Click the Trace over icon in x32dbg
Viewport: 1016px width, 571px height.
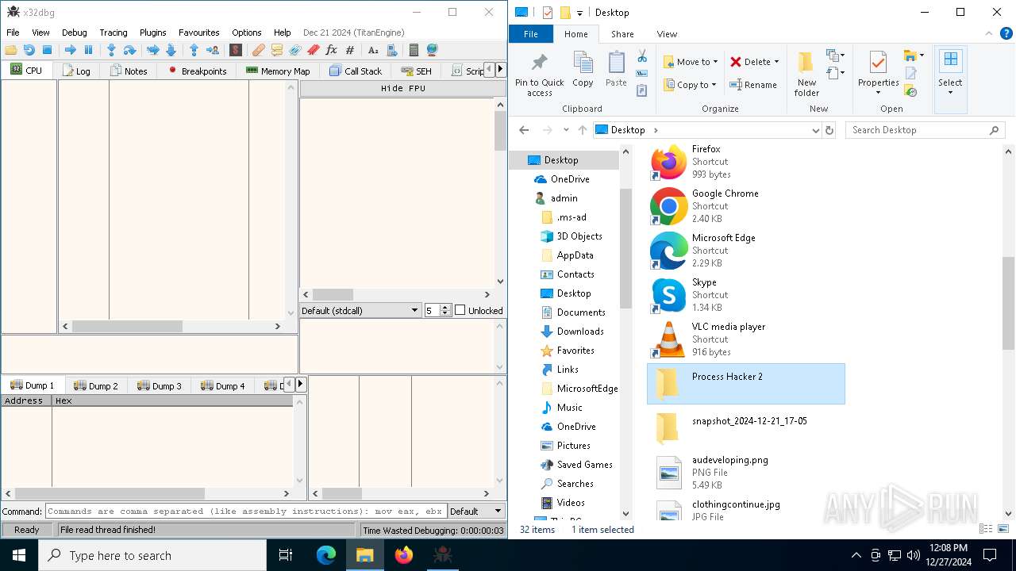tap(171, 50)
